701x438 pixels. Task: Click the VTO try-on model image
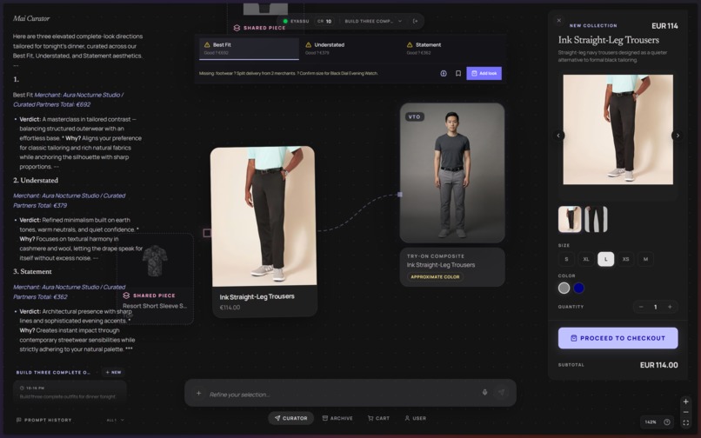[452, 173]
